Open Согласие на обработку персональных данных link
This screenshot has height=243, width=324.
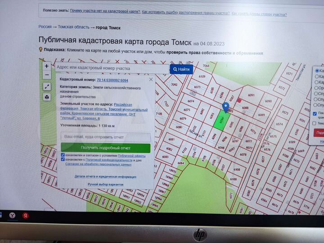tap(99, 164)
